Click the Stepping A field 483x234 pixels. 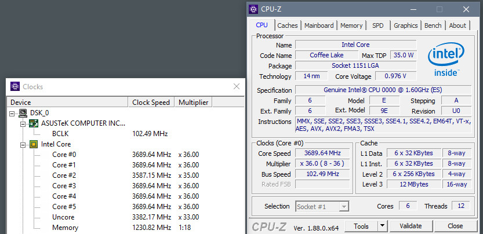pos(456,100)
